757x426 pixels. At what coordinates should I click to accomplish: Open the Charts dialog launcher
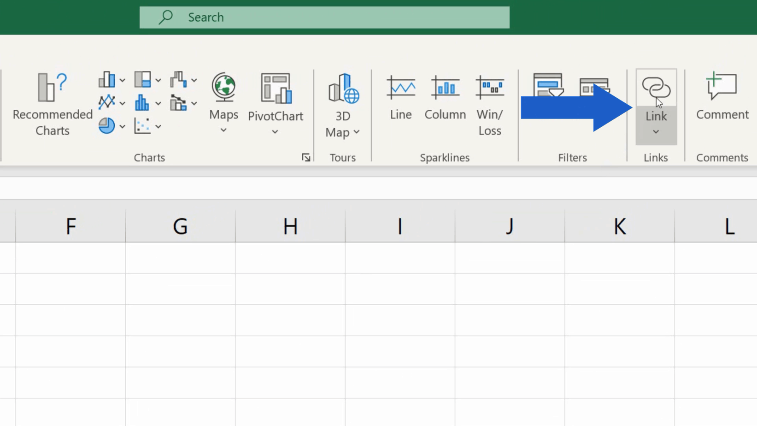pos(306,157)
